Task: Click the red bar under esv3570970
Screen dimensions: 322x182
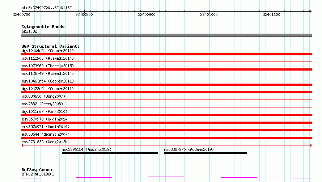Action: (166, 123)
